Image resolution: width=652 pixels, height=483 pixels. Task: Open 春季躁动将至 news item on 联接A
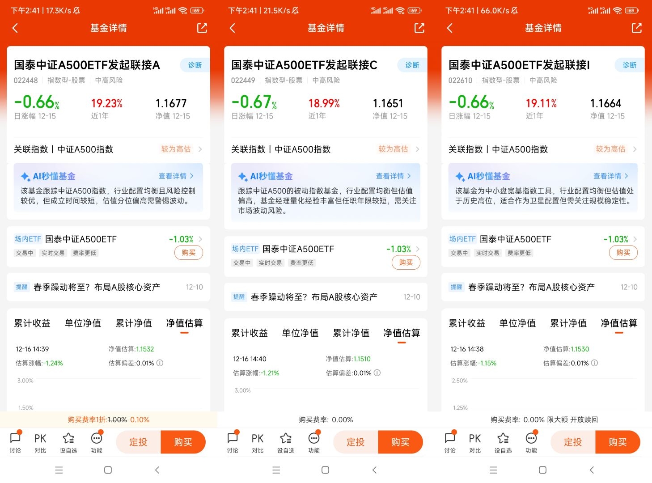(x=108, y=287)
